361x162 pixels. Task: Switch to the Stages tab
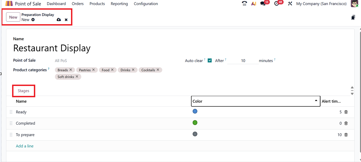coord(23,91)
